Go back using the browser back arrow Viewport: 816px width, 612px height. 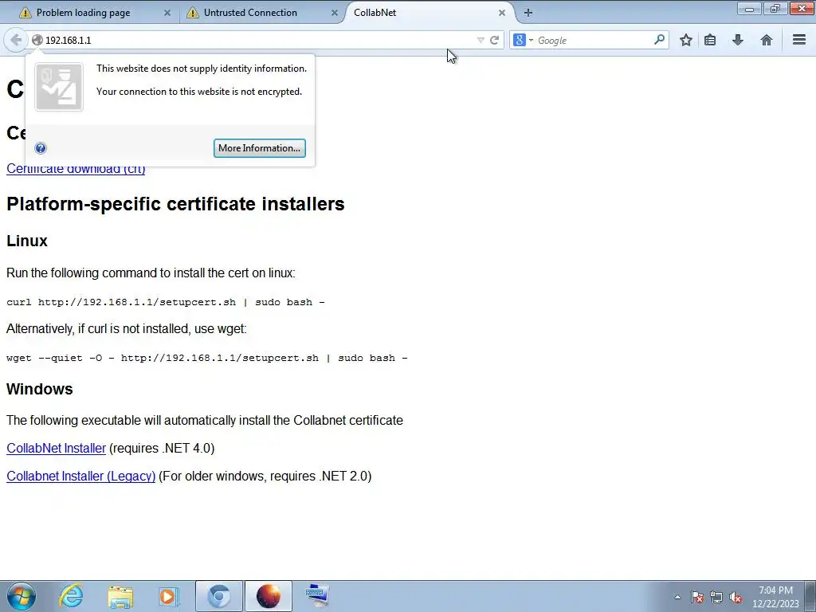tap(16, 40)
